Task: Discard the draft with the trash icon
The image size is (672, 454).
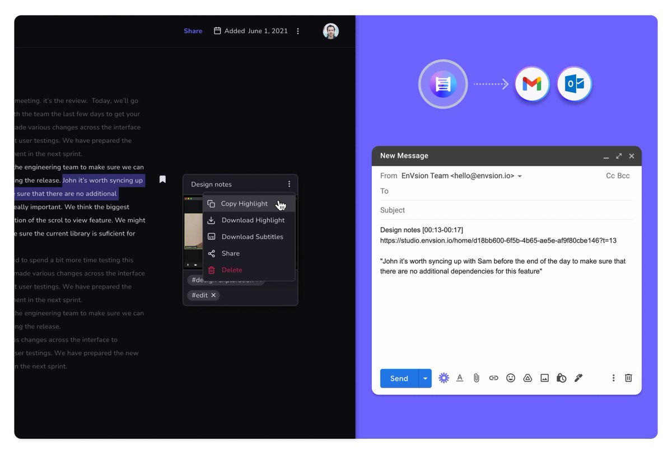Action: tap(628, 378)
